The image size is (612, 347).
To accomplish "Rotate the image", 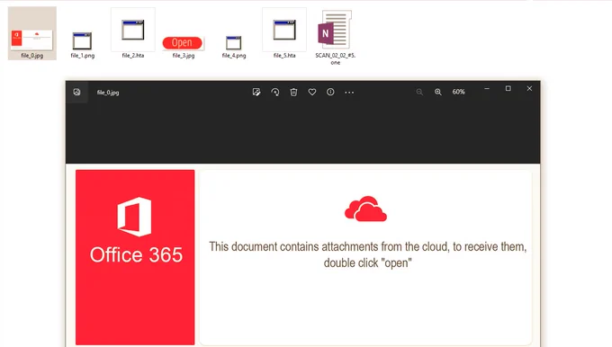I will (x=275, y=92).
